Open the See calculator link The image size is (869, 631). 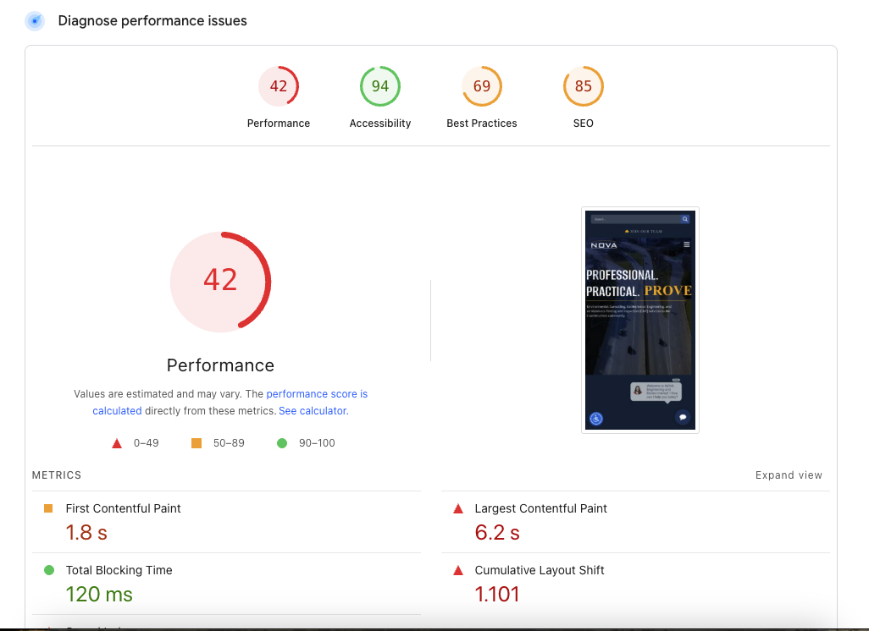pyautogui.click(x=313, y=411)
